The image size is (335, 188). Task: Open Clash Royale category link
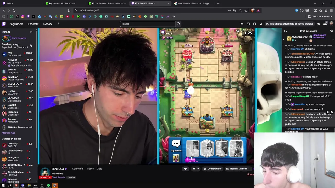pos(58,177)
